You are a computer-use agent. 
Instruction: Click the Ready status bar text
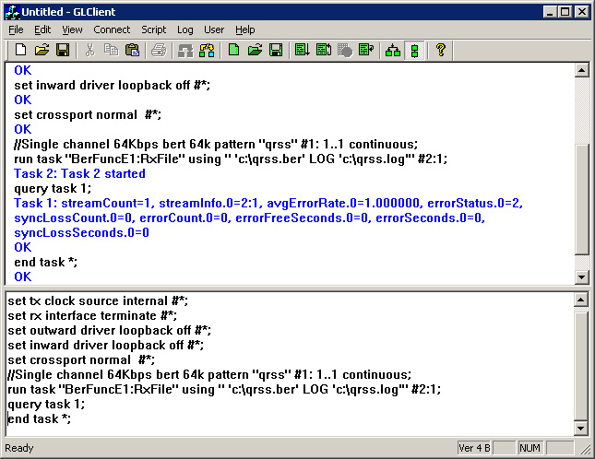[x=19, y=448]
